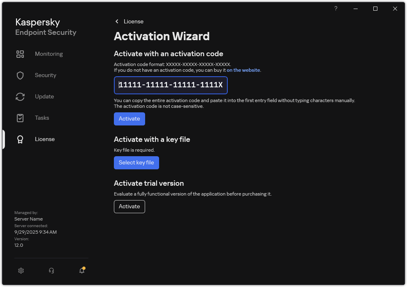Select the License key icon
407x287 pixels.
pyautogui.click(x=20, y=139)
